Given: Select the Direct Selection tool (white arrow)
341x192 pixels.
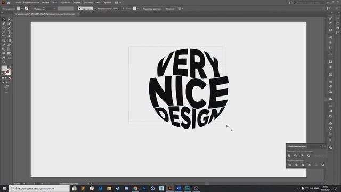Looking at the screenshot, I should click(x=9, y=19).
